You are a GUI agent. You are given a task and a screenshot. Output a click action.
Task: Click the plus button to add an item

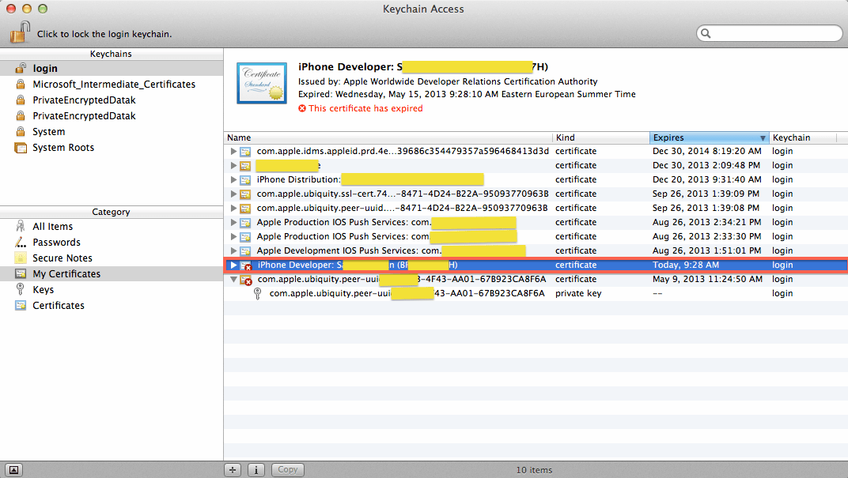tap(232, 469)
